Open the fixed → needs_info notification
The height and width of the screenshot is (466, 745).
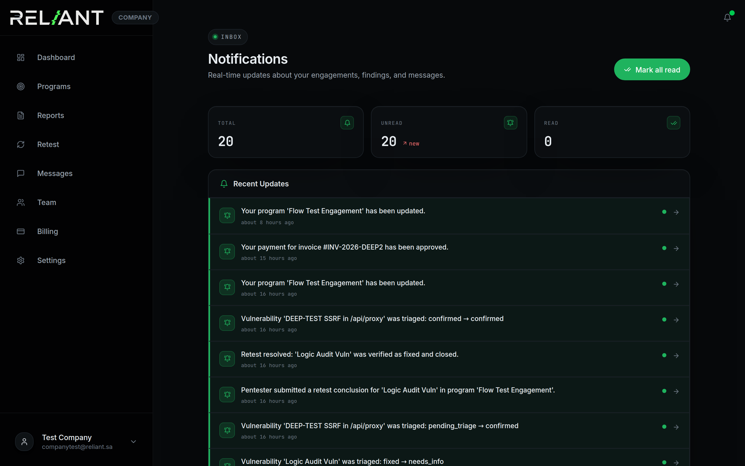click(x=449, y=457)
